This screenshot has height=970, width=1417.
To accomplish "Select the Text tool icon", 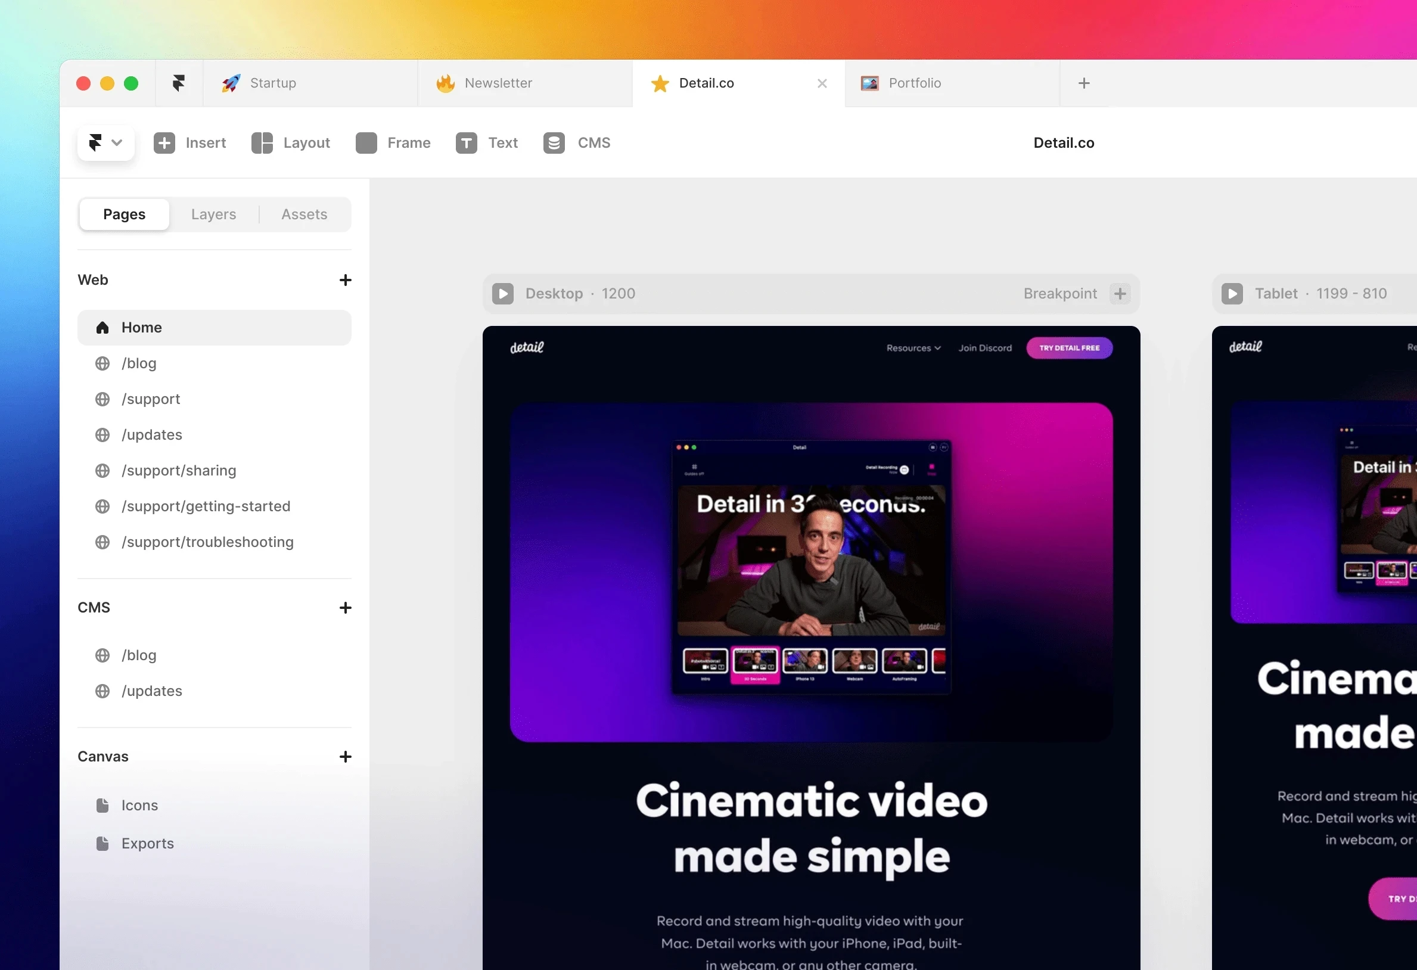I will [x=467, y=142].
